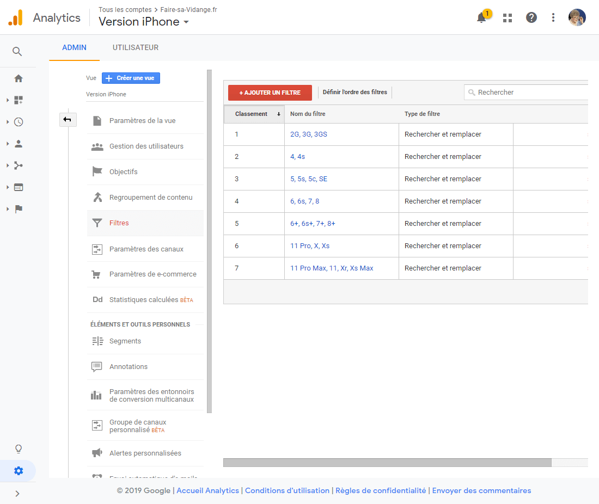Open the Audience person icon

pyautogui.click(x=19, y=144)
